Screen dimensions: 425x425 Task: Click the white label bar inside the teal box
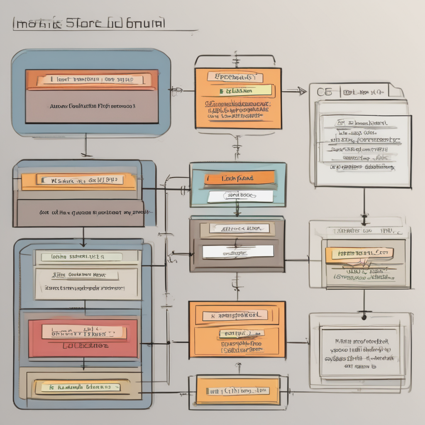tap(240, 196)
